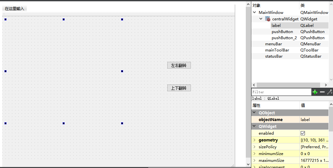Select the 上下翻转 button on the form
This screenshot has height=168, width=333.
(179, 88)
